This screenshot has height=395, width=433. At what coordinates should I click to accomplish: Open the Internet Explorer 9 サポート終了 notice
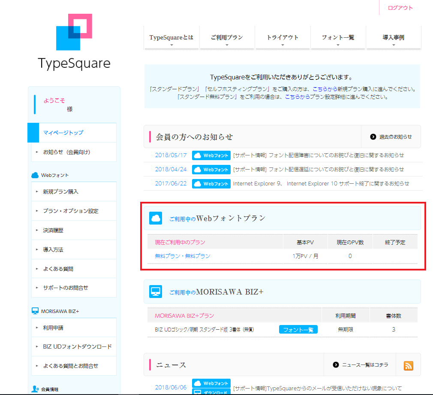pos(321,183)
